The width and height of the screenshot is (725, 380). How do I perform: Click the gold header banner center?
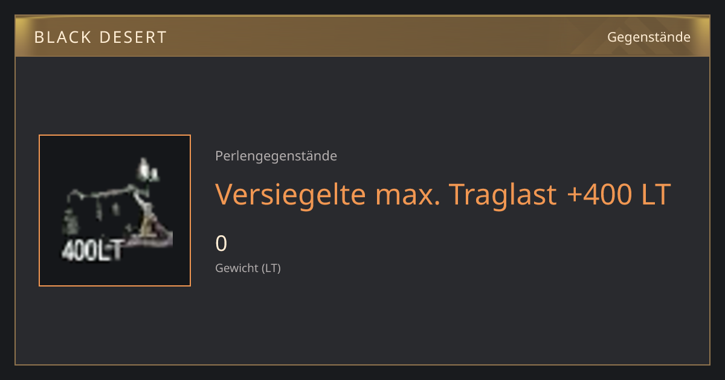pyautogui.click(x=362, y=36)
